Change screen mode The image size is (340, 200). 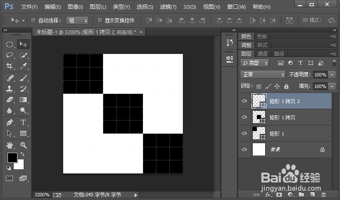[x=23, y=178]
